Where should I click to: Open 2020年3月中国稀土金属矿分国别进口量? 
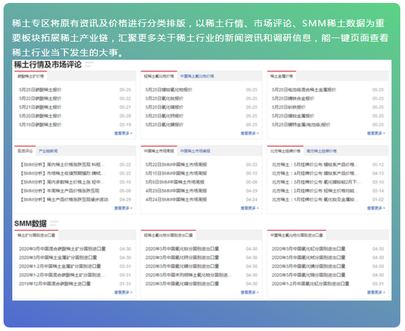click(x=58, y=258)
